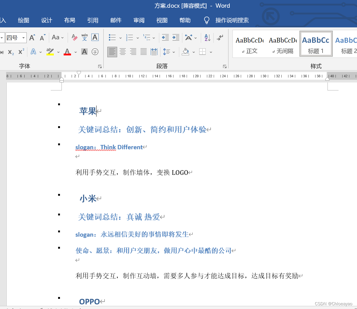Open the 邮件 ribbon tab
This screenshot has height=309, width=357.
point(116,20)
